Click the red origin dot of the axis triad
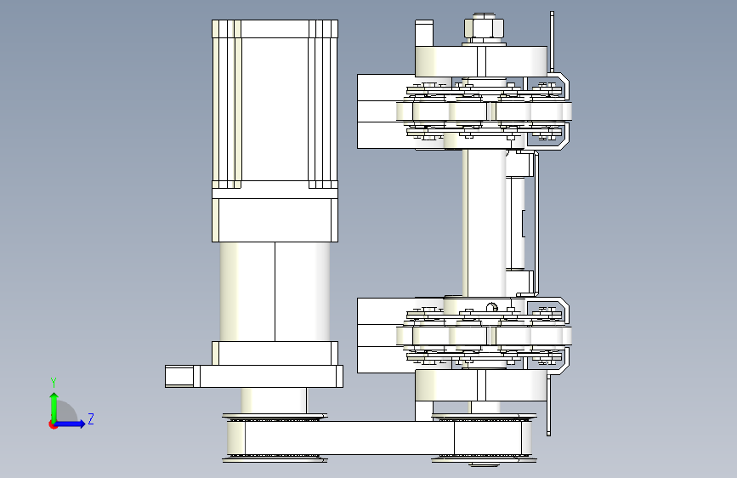 point(53,424)
